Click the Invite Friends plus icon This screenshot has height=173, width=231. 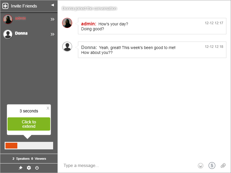[5, 6]
